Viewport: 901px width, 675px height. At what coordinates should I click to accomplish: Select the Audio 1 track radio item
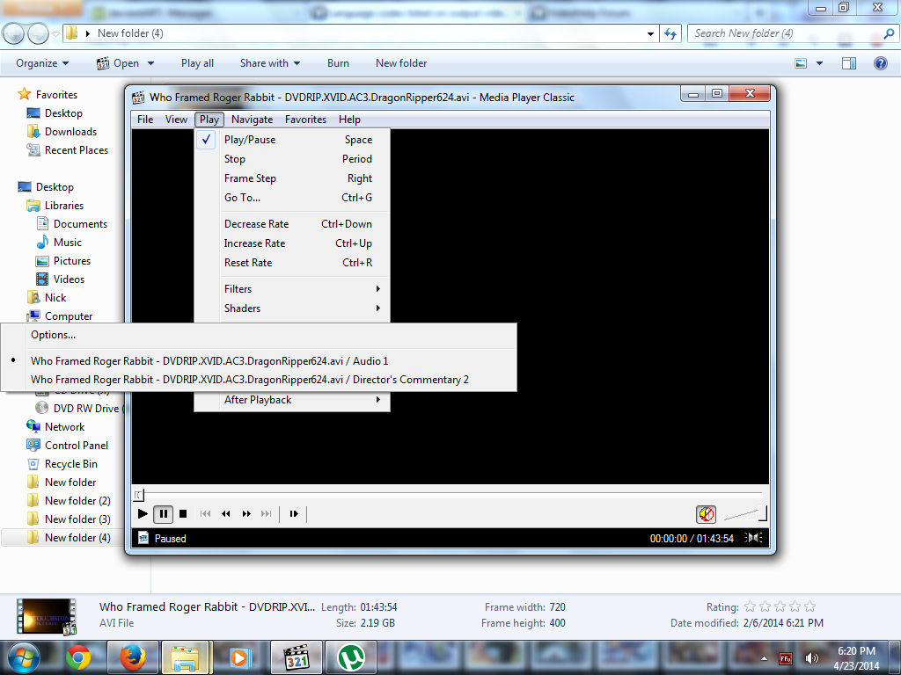(259, 361)
